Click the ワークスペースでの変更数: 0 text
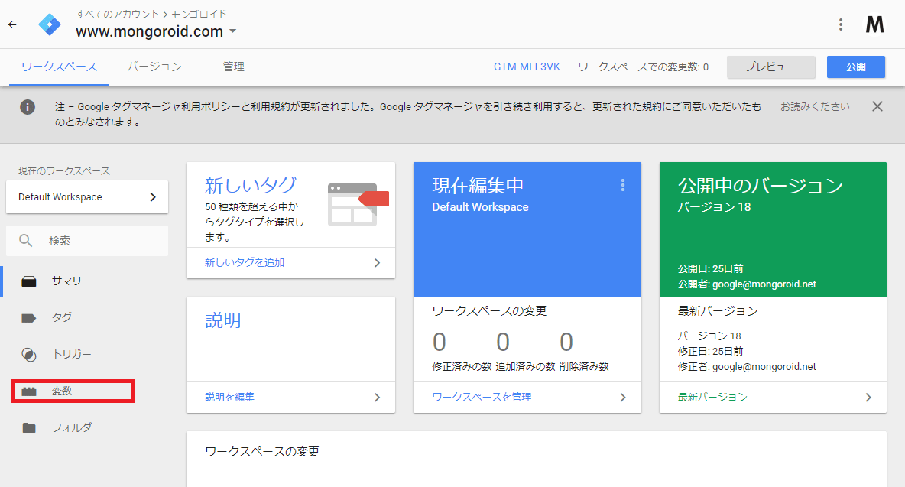The height and width of the screenshot is (487, 905). pyautogui.click(x=643, y=67)
